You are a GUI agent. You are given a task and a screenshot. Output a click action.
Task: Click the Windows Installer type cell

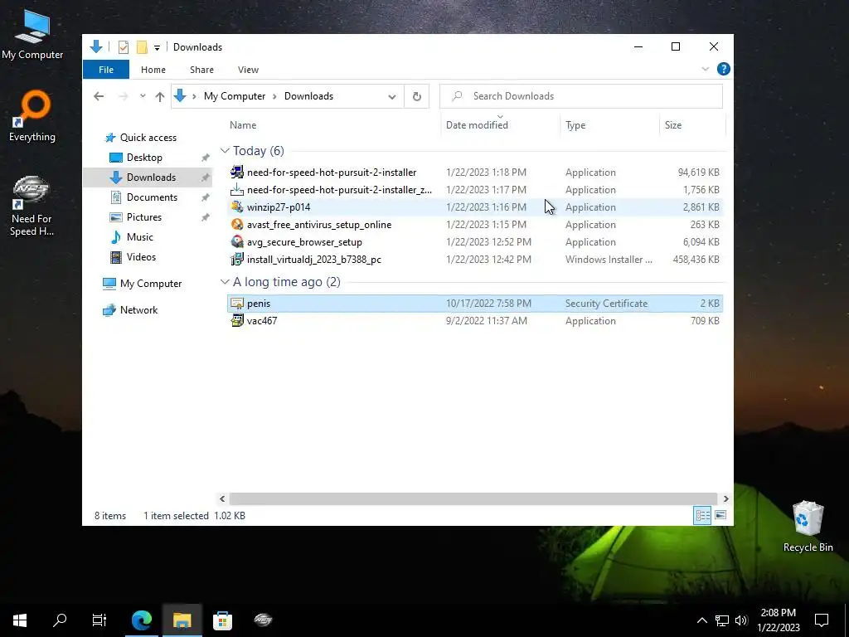tap(609, 259)
